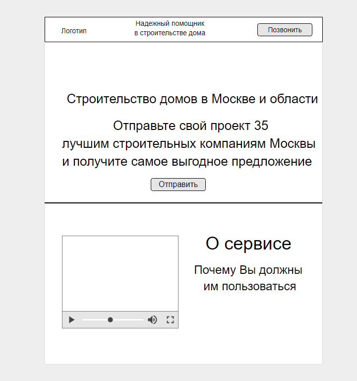Click the line 'Отправьте свой проект 35'
This screenshot has height=381, width=357.
click(190, 126)
